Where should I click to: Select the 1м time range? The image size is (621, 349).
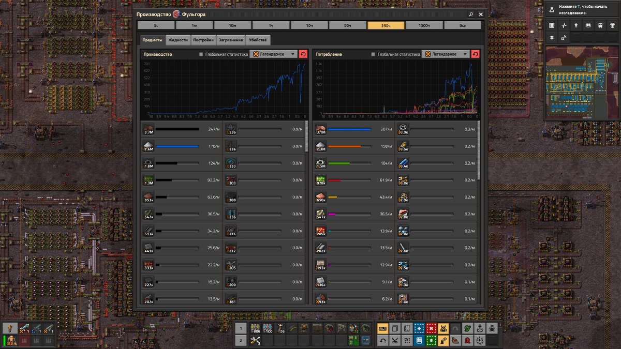click(194, 25)
